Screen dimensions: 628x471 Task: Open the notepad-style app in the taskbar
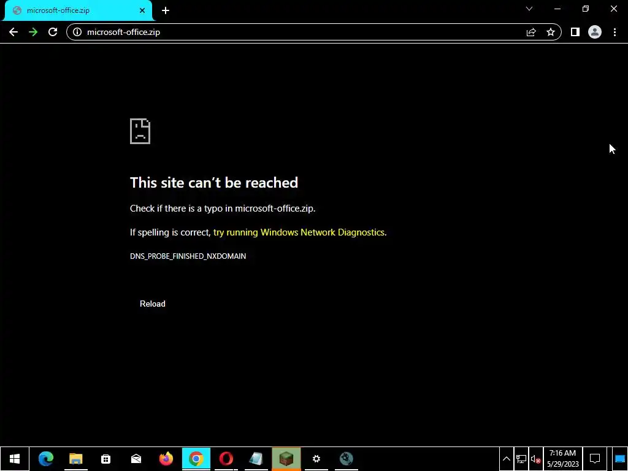[x=256, y=459]
